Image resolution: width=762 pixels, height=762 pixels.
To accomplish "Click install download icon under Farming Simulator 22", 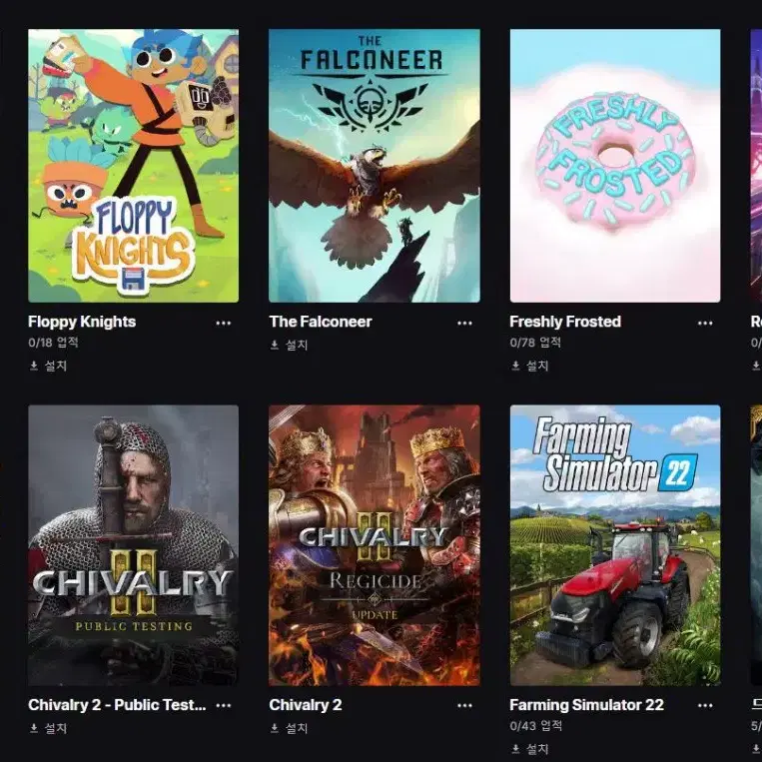I will point(515,749).
